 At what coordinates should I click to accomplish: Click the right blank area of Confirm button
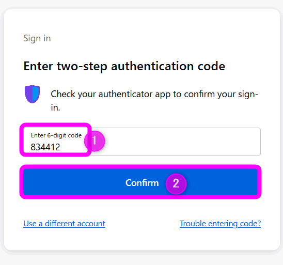tap(222, 182)
